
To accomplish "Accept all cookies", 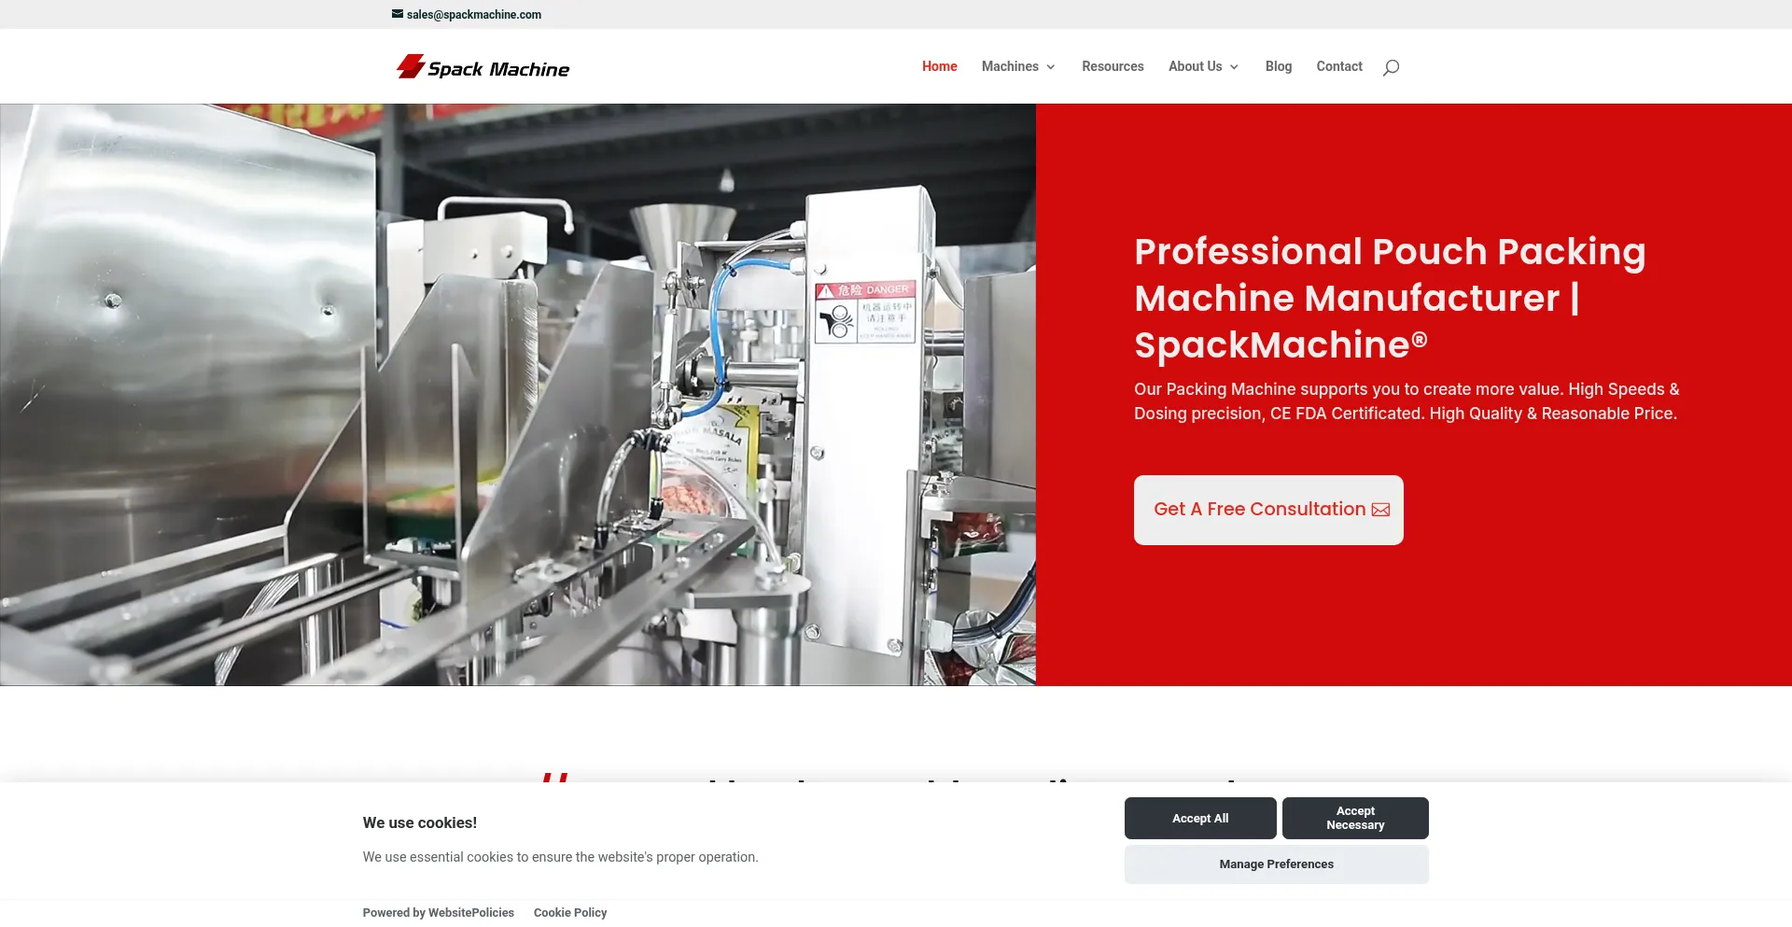I will click(x=1200, y=818).
